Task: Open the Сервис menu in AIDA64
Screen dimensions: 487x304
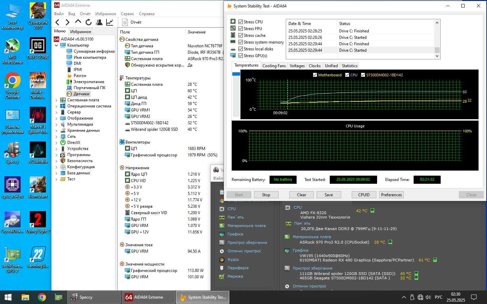Action: coord(127,14)
